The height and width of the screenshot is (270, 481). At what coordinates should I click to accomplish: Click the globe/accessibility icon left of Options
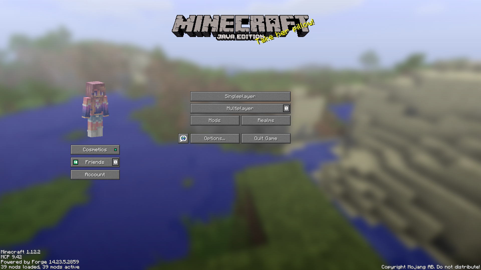pyautogui.click(x=183, y=138)
